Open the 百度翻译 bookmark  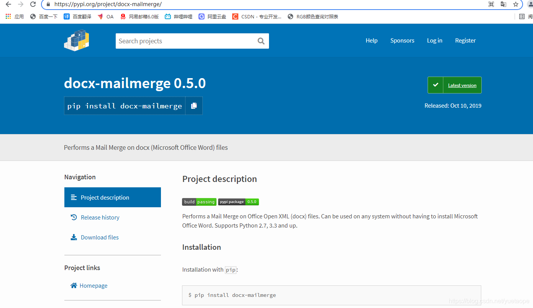point(77,16)
